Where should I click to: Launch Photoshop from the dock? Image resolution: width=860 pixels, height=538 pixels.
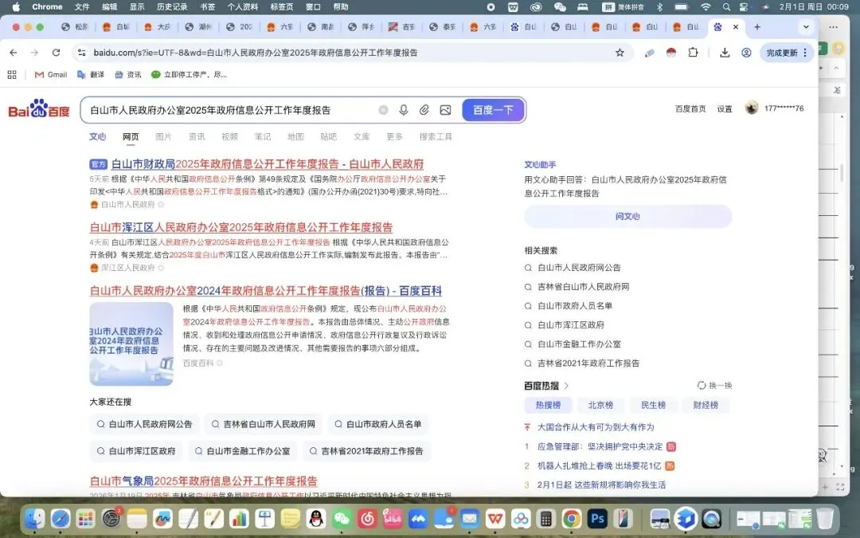click(x=596, y=518)
